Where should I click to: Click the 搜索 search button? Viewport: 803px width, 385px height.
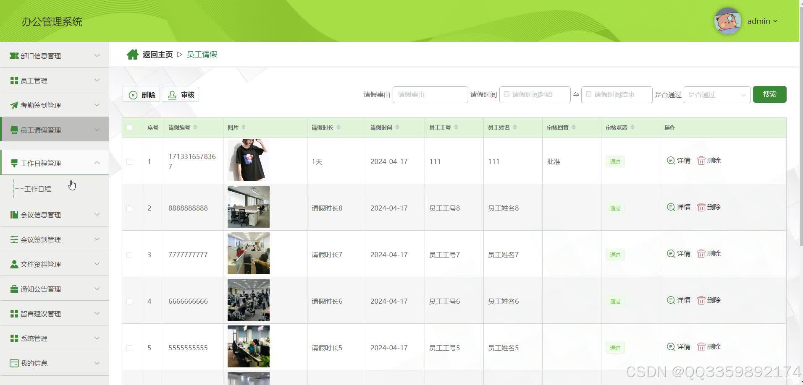point(769,94)
